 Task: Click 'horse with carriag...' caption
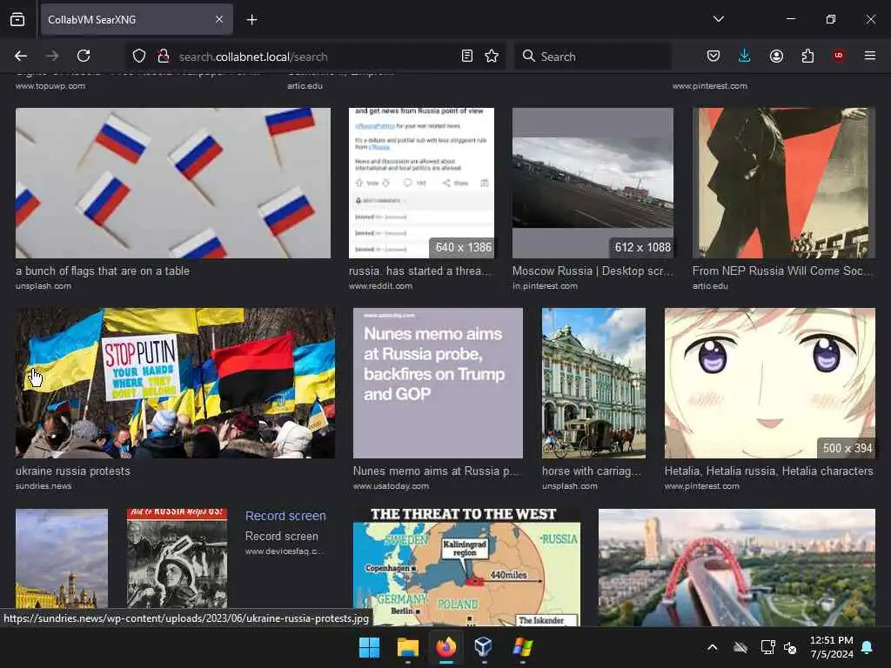coord(592,471)
